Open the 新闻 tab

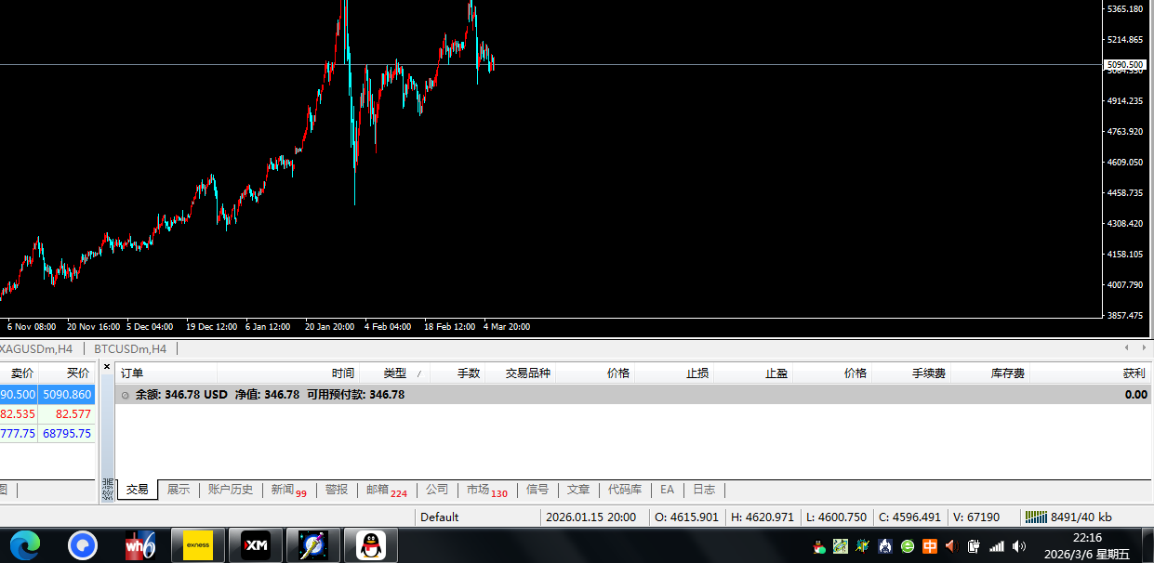point(287,490)
